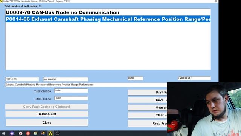Click Copy Fault Codes to Clipboard button

pyautogui.click(x=47, y=107)
